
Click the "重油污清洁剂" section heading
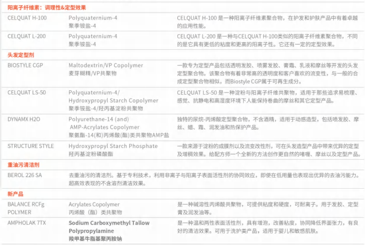point(23,165)
